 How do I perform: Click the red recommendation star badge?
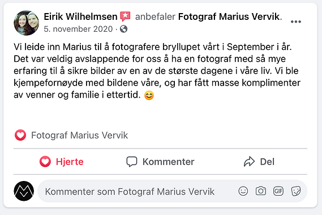click(125, 16)
